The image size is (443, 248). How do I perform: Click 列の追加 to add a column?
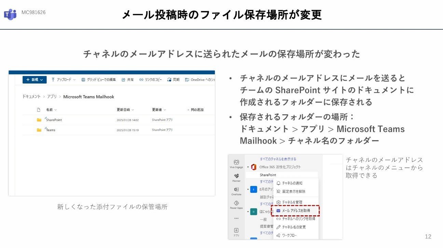coord(195,110)
